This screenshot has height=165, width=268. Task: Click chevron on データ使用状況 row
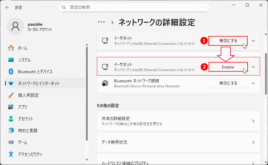pos(253,142)
